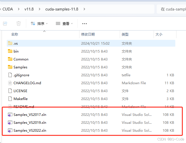The width and height of the screenshot is (186, 143).
Task: Select the Samples_VS2019.sln file name
Action: point(30,123)
